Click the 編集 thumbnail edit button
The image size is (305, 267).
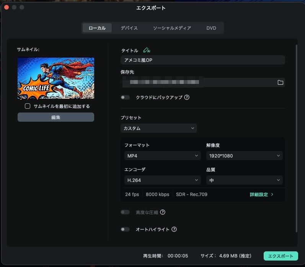tap(56, 117)
